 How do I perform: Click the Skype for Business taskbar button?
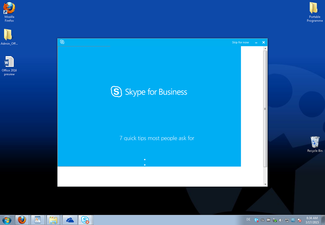pyautogui.click(x=85, y=220)
